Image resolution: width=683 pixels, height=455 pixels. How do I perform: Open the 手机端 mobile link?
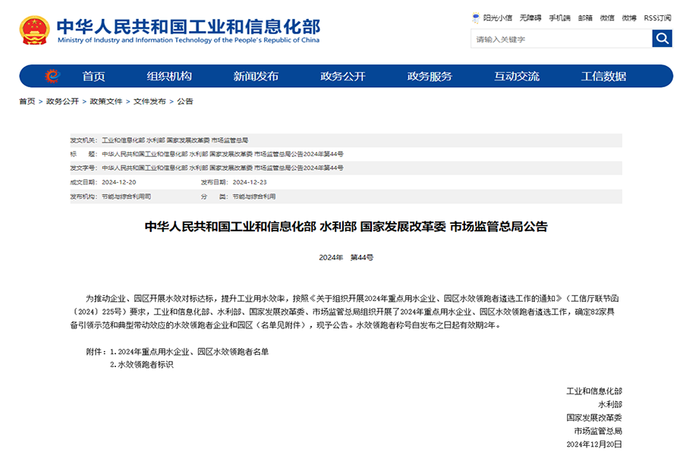pos(559,18)
